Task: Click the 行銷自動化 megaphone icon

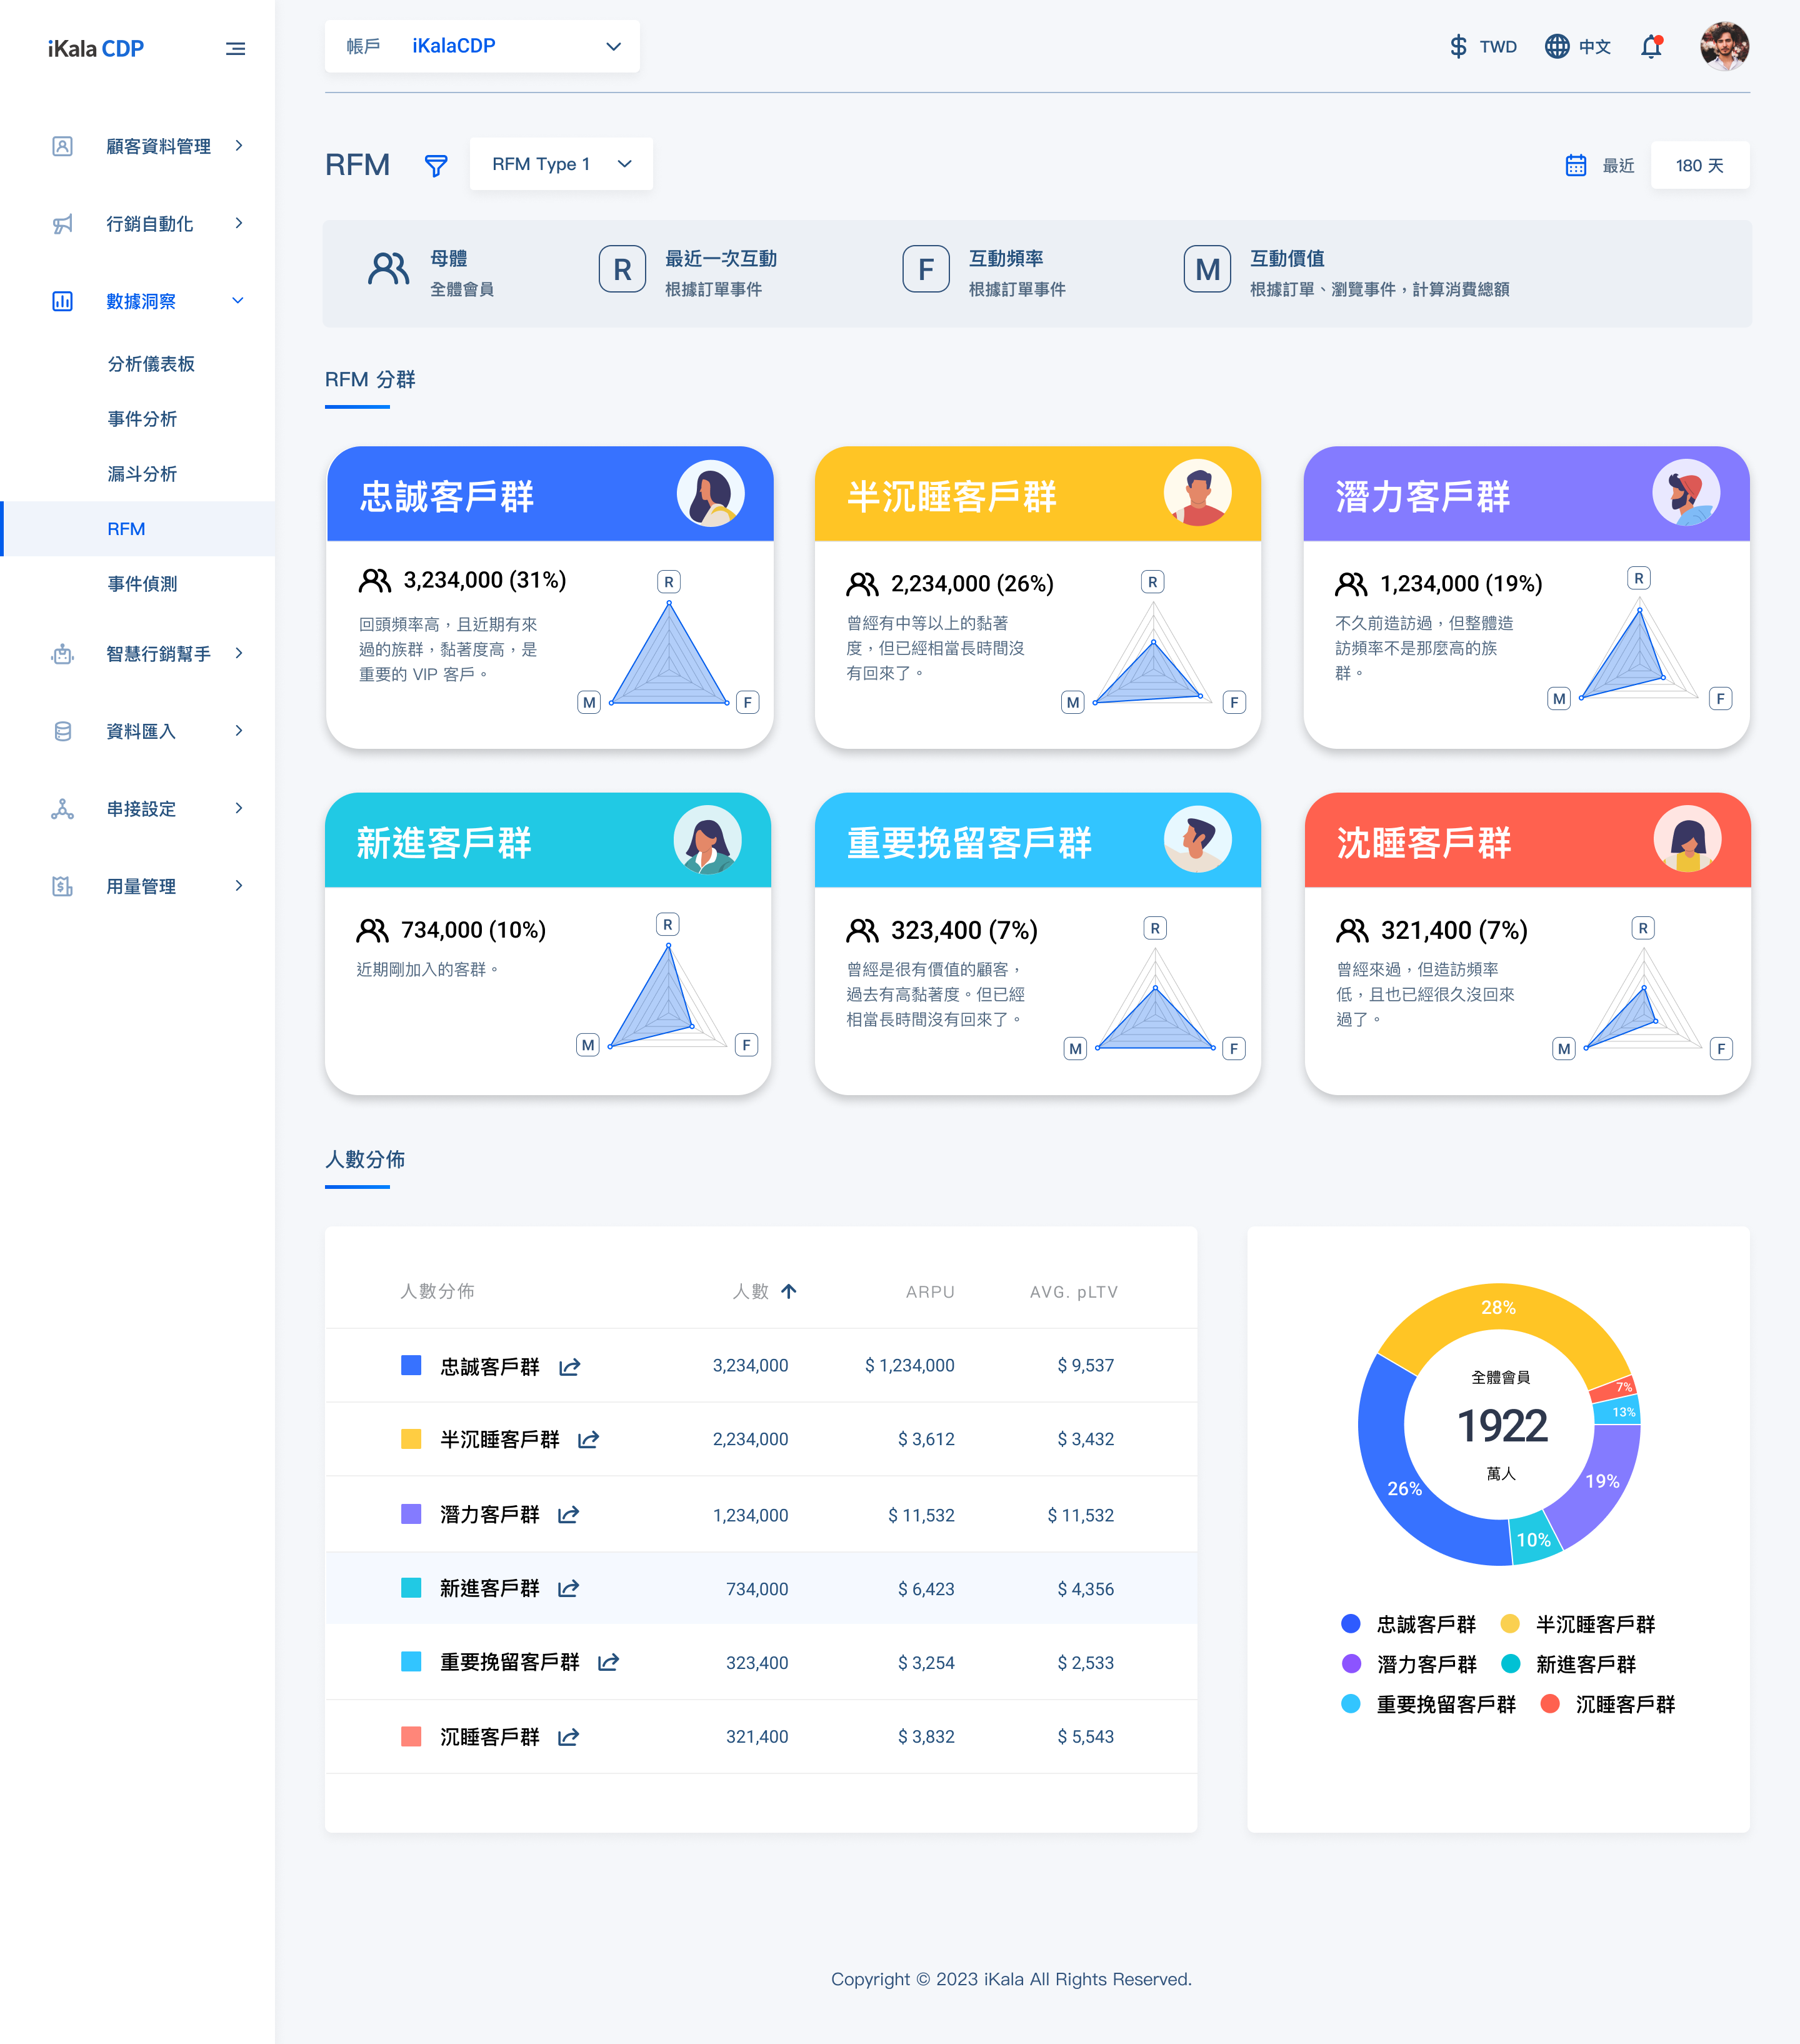Action: [62, 224]
